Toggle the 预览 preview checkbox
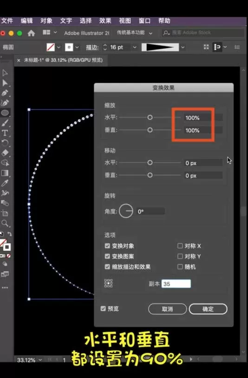Screen dimensions: 248x378 pyautogui.click(x=103, y=309)
